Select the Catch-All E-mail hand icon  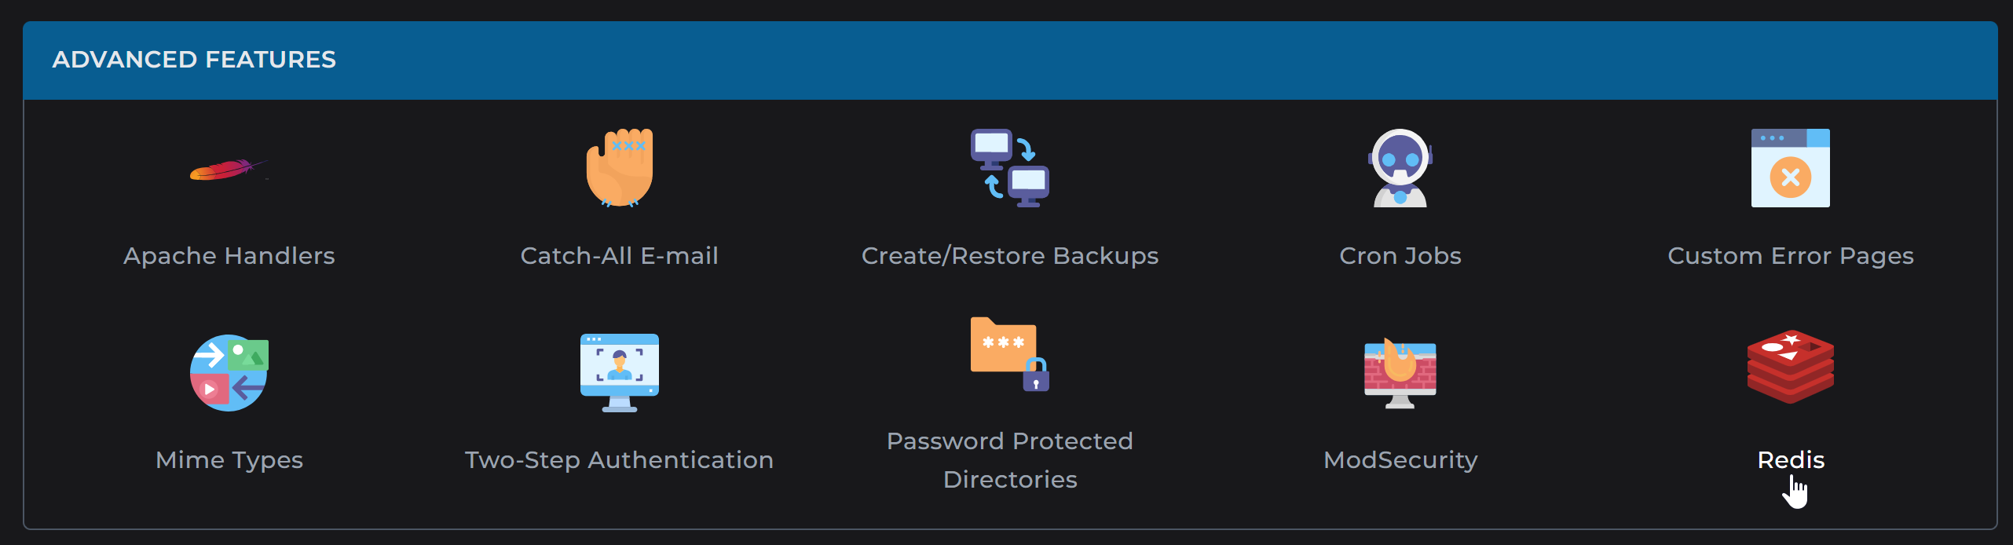click(x=620, y=169)
